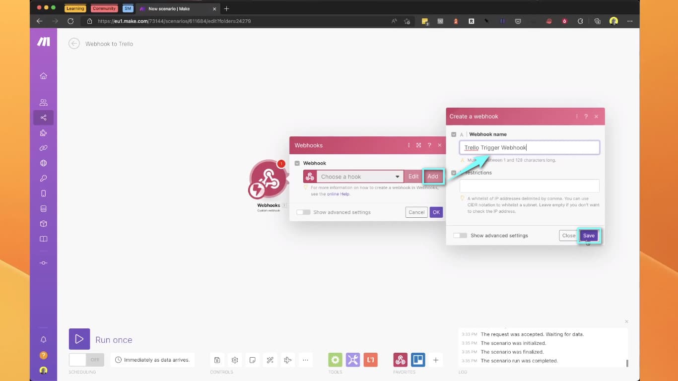
Task: Open Scenarios share icon in sidebar
Action: 43,118
